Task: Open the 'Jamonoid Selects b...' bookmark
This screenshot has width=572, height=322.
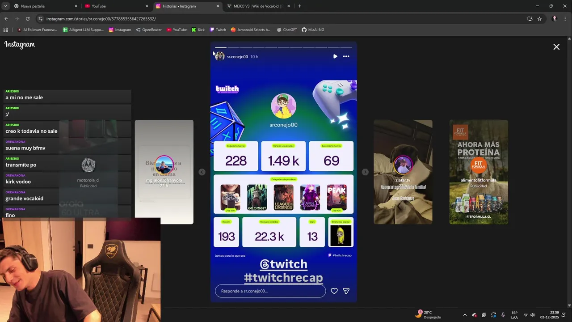Action: pos(250,30)
